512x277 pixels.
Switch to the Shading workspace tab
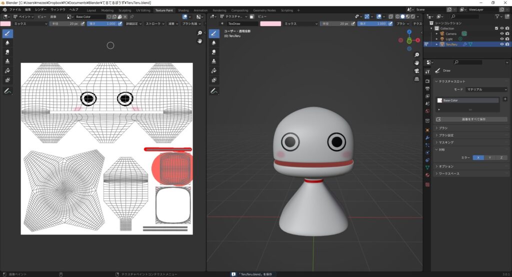(x=183, y=10)
